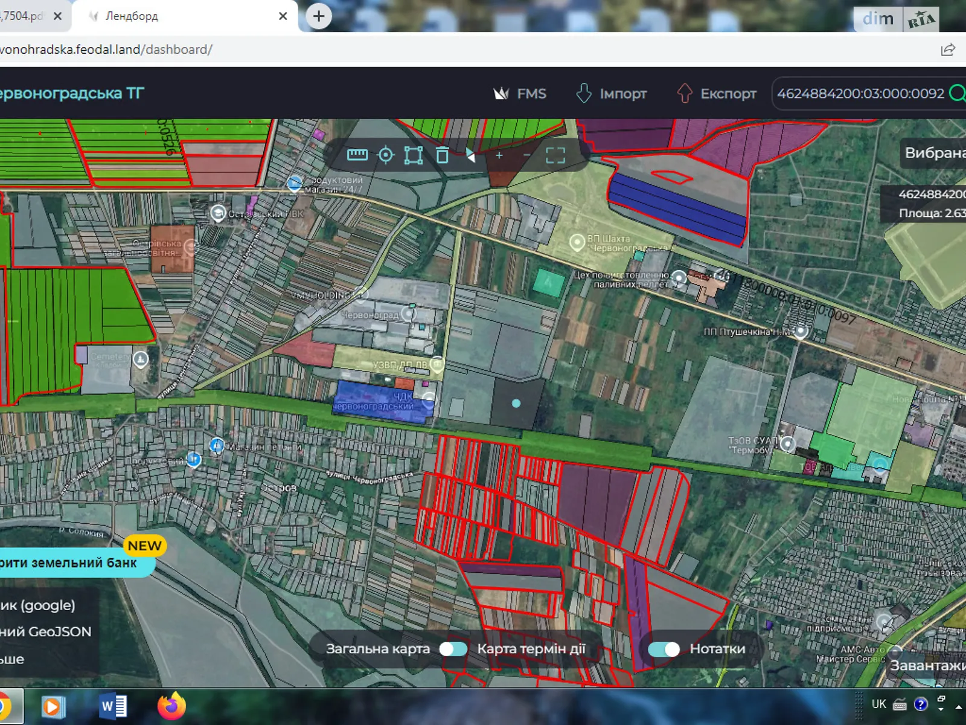Zoom in with the plus icon
This screenshot has height=725, width=966.
(499, 155)
